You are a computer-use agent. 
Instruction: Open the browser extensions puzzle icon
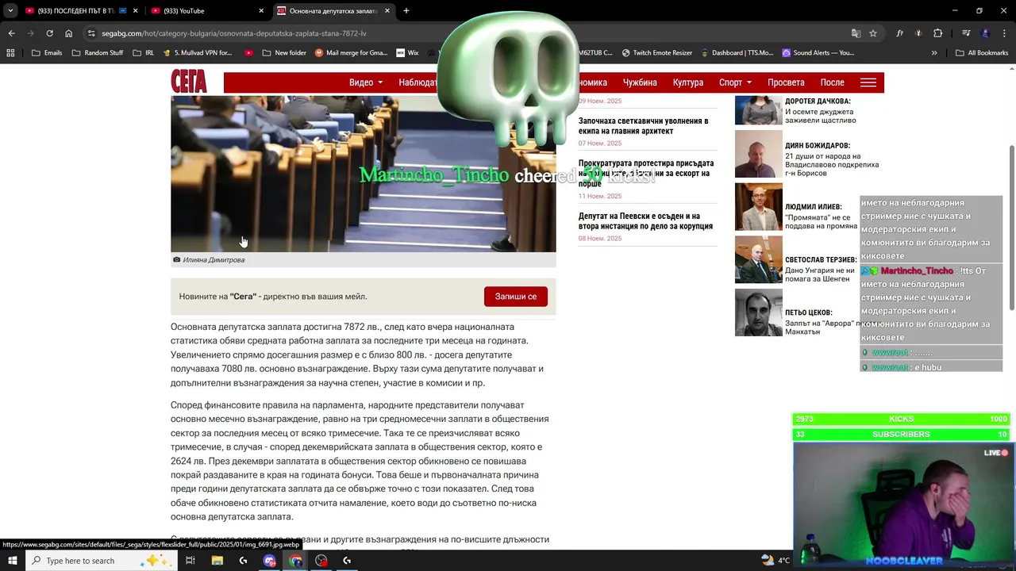(938, 33)
